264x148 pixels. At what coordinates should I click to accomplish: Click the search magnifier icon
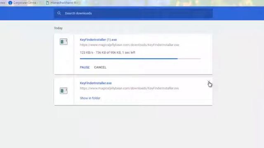pos(59,13)
